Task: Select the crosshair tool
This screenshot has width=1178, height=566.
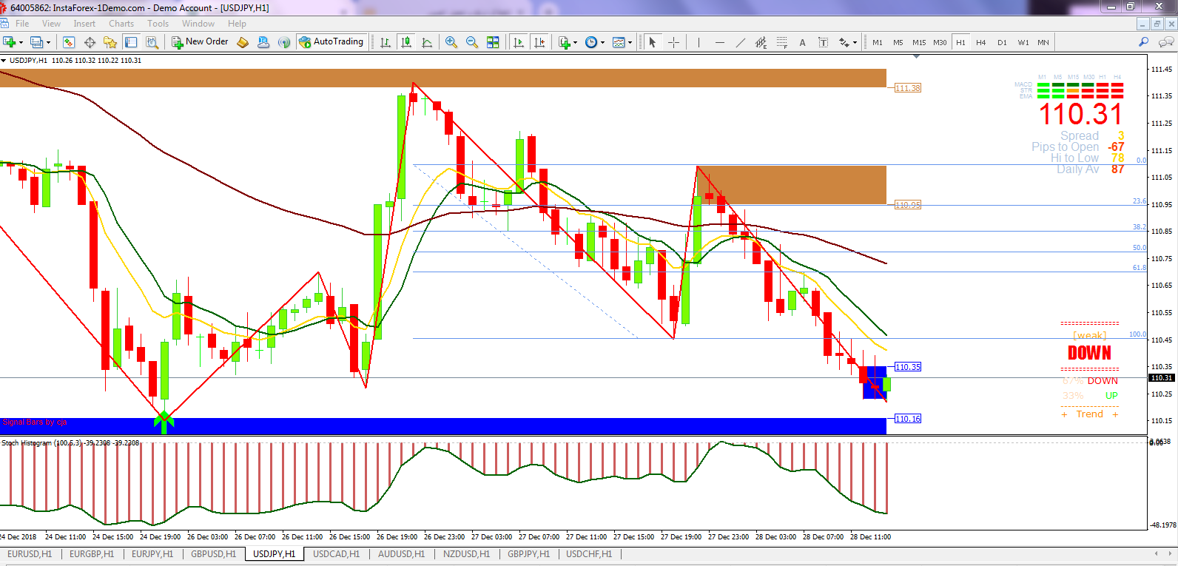Action: click(673, 42)
